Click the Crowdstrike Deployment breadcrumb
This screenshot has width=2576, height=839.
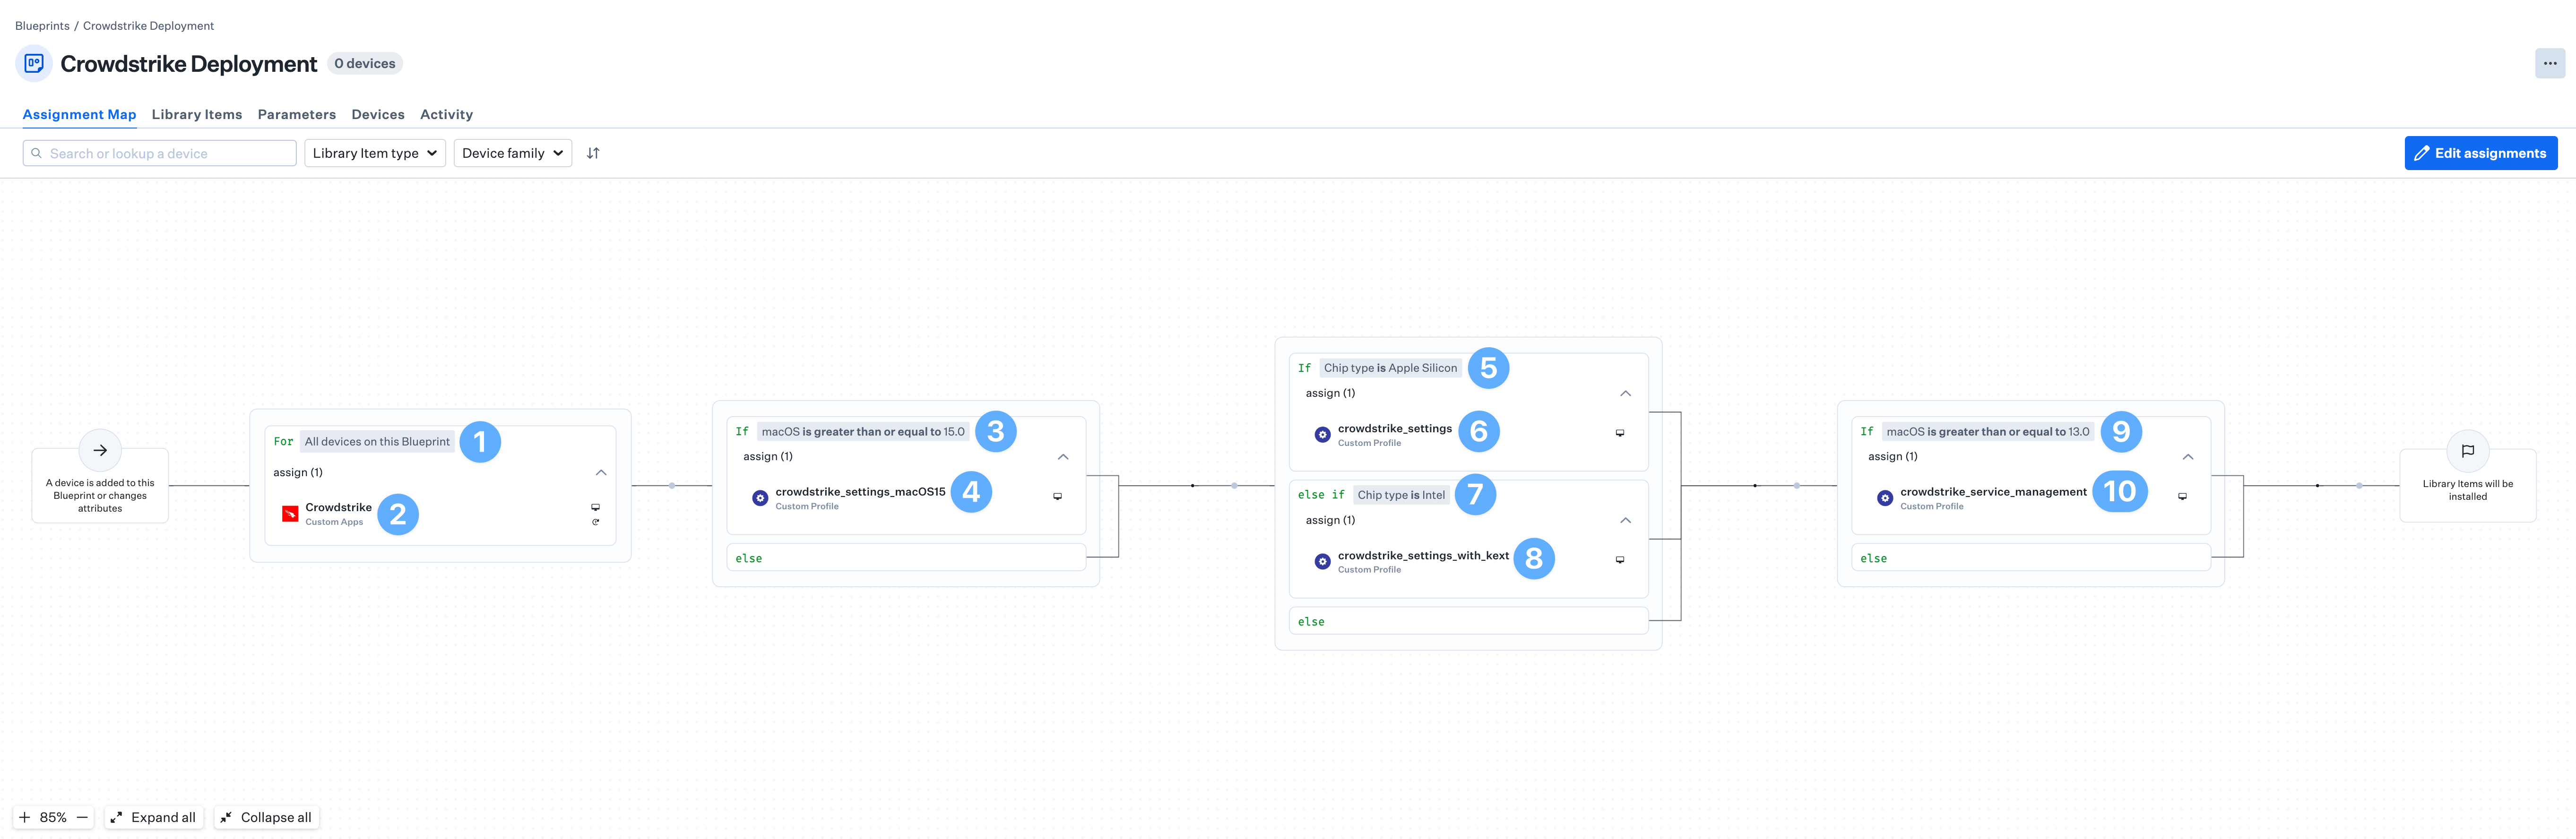point(148,26)
